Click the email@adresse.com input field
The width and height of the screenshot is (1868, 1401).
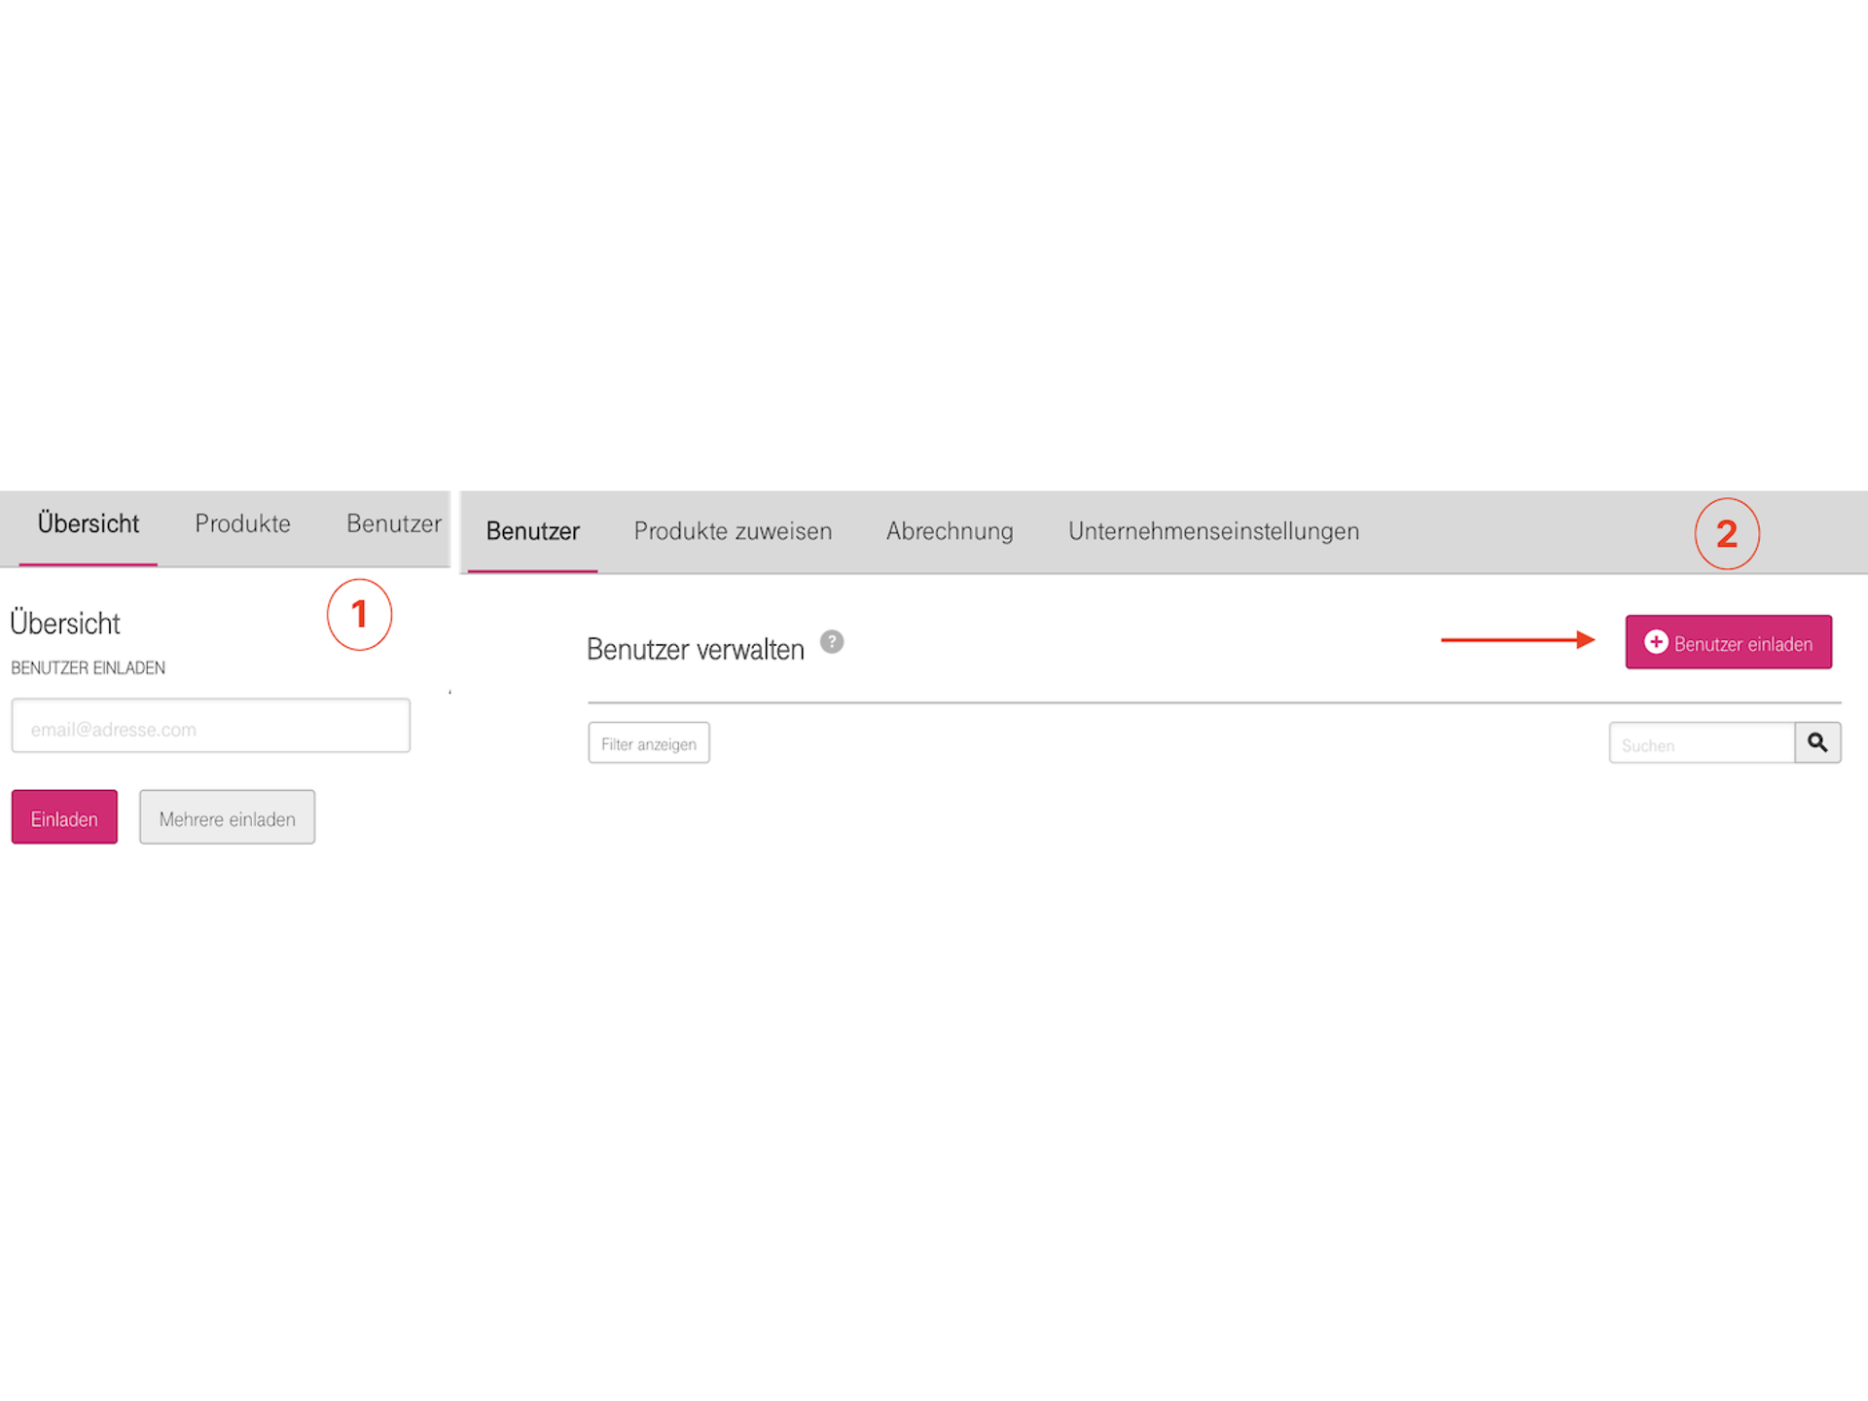209,726
